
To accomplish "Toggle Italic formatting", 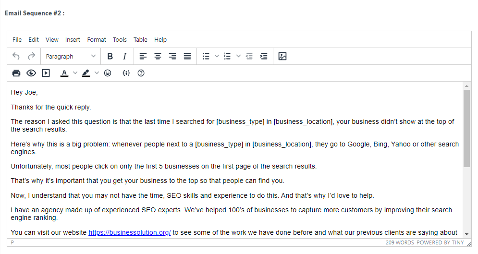I will pos(124,56).
